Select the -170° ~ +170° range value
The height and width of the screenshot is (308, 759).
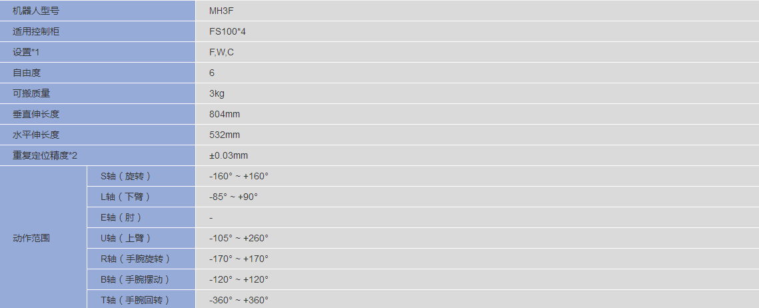[239, 259]
